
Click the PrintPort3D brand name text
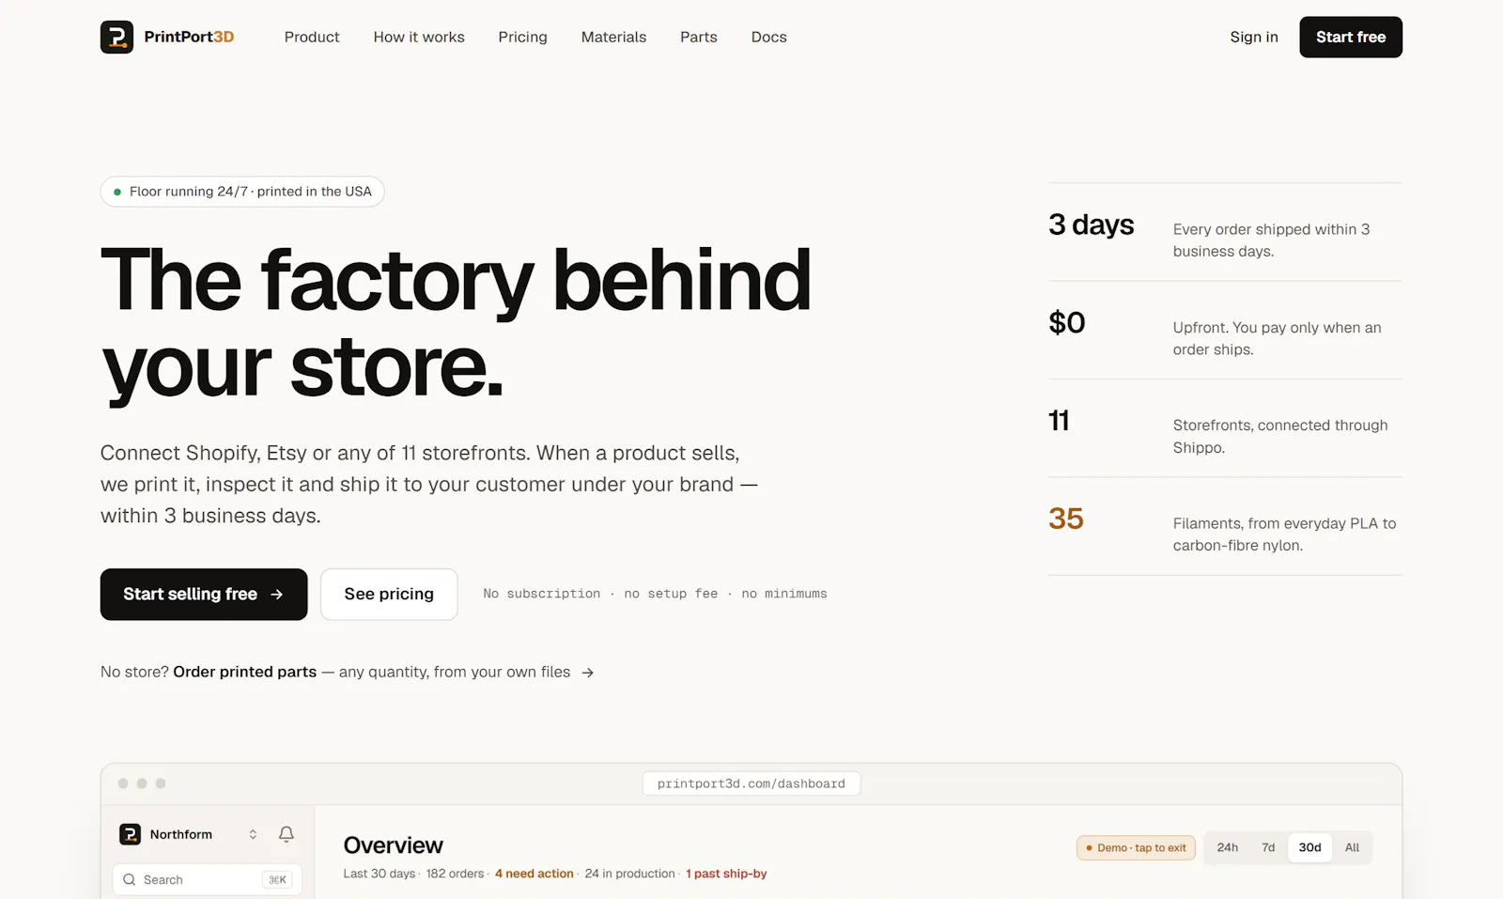(x=189, y=37)
